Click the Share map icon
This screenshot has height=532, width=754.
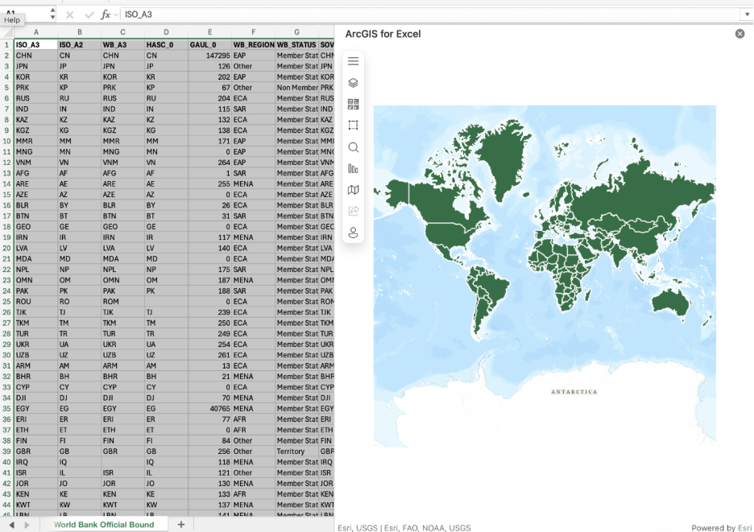point(353,211)
